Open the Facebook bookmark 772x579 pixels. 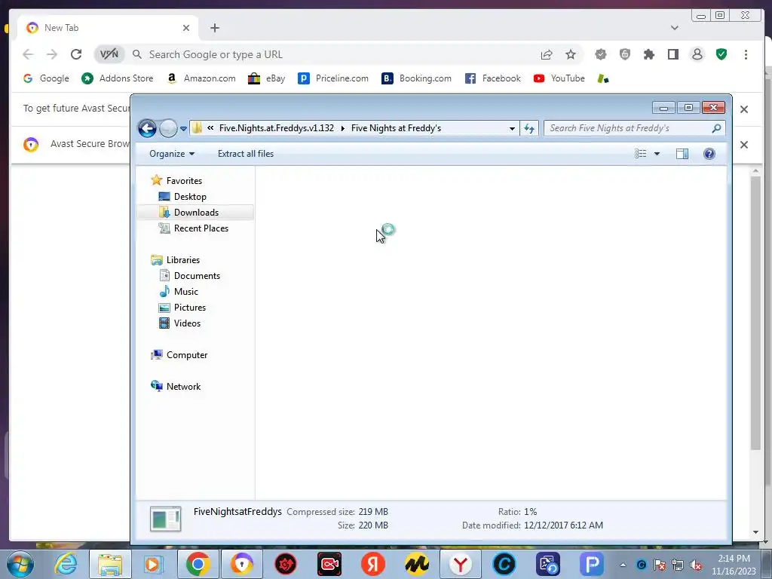click(493, 78)
